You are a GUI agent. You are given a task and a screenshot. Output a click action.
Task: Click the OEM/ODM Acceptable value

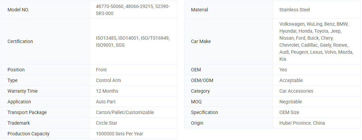pos(291,80)
